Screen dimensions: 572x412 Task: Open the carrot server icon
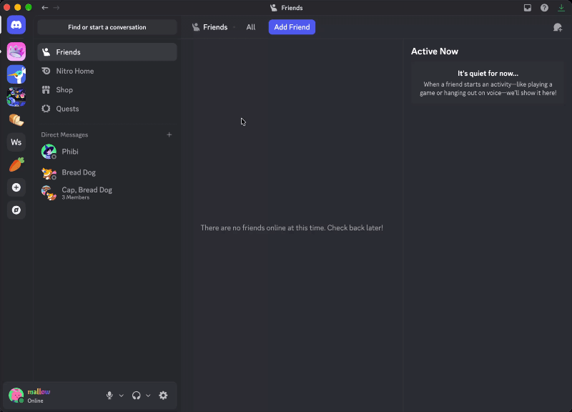click(16, 165)
